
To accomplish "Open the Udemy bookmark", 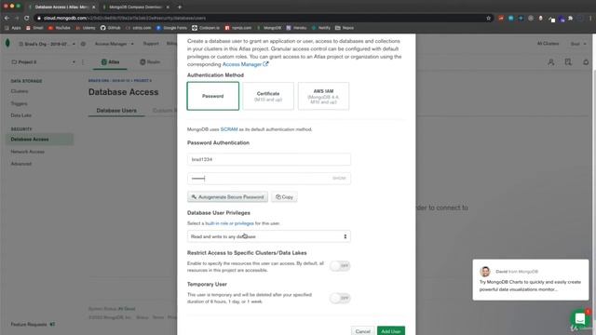I will point(86,28).
